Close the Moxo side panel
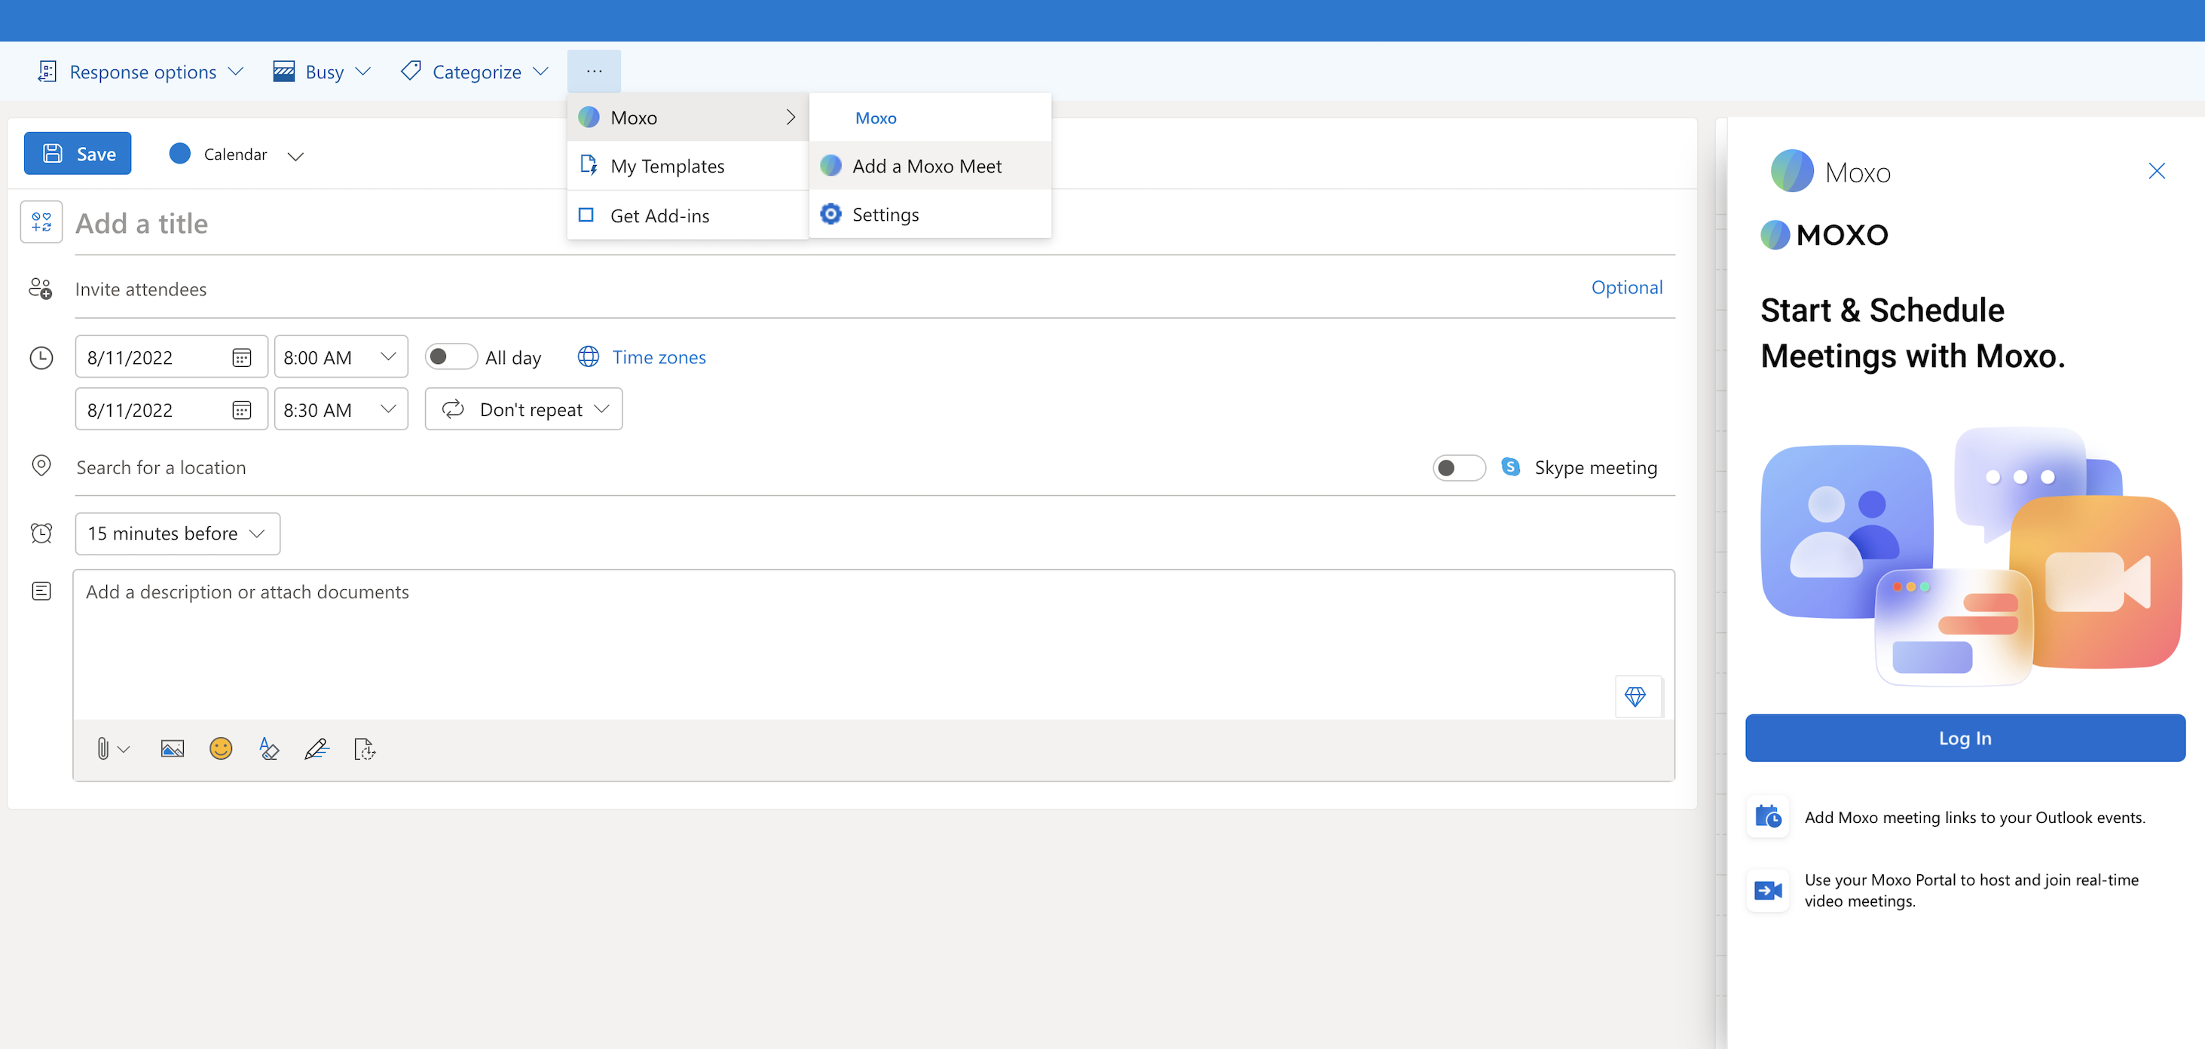Screen dimensions: 2205x1049 point(2157,171)
